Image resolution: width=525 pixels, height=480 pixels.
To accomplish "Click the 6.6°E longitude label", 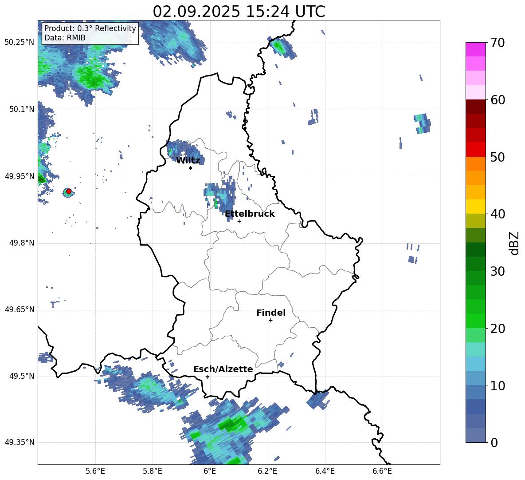I will [x=382, y=472].
